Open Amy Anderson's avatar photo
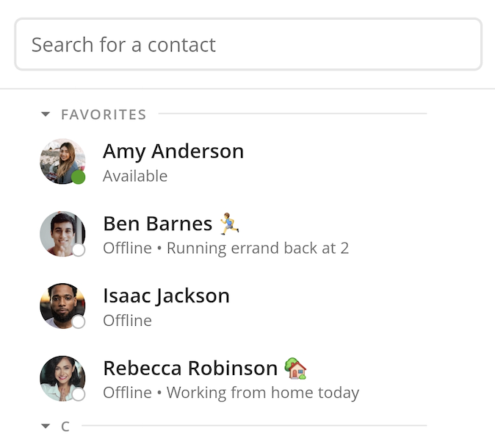The width and height of the screenshot is (495, 434). (x=62, y=161)
